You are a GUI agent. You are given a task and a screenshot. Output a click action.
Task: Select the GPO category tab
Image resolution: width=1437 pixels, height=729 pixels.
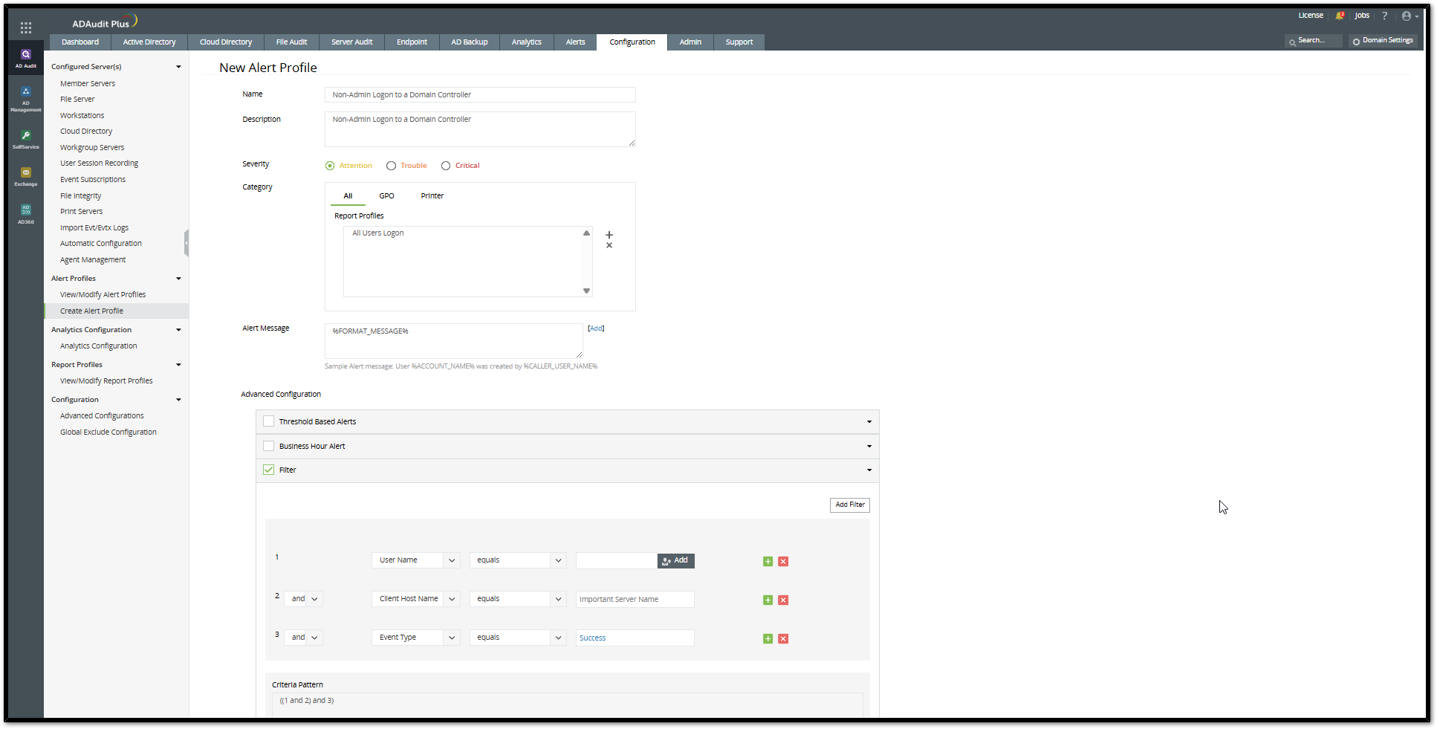(386, 196)
